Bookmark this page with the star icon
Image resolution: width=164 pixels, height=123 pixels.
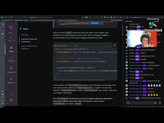(x=90, y=17)
